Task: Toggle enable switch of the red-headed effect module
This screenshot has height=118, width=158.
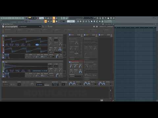Action: click(70, 62)
